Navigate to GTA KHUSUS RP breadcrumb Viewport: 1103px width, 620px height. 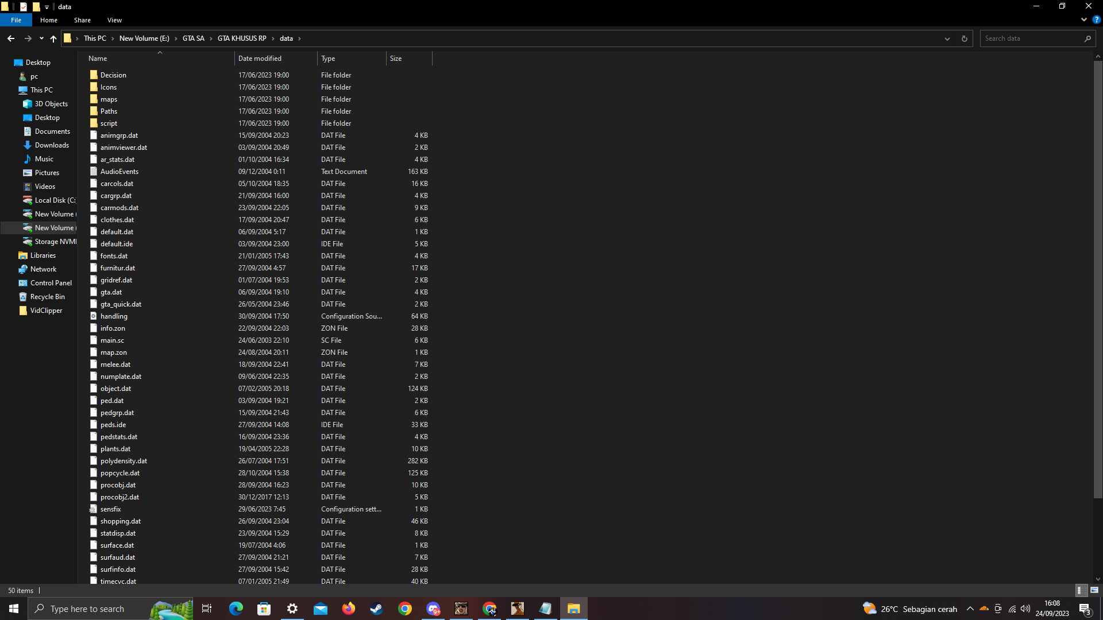point(242,38)
